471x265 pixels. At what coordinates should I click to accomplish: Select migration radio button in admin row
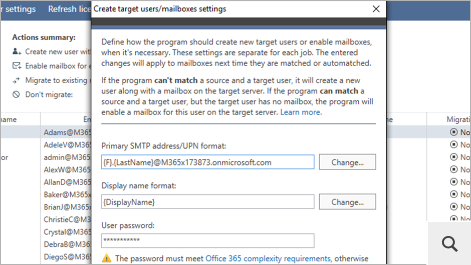(x=453, y=157)
